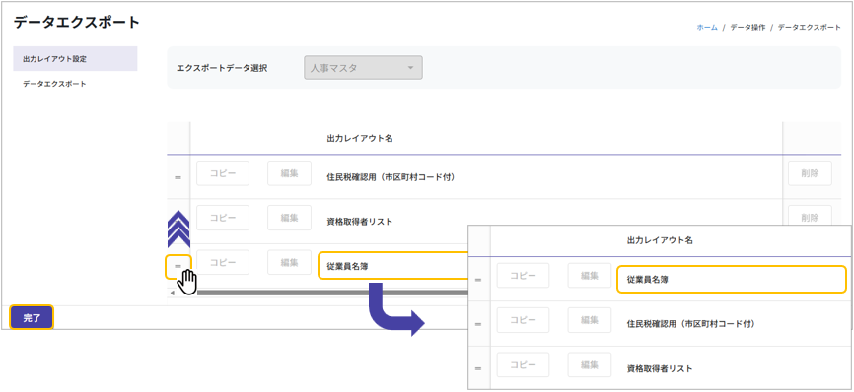
Task: Click drag handle of 住民税確認用 row in main table
Action: (178, 177)
